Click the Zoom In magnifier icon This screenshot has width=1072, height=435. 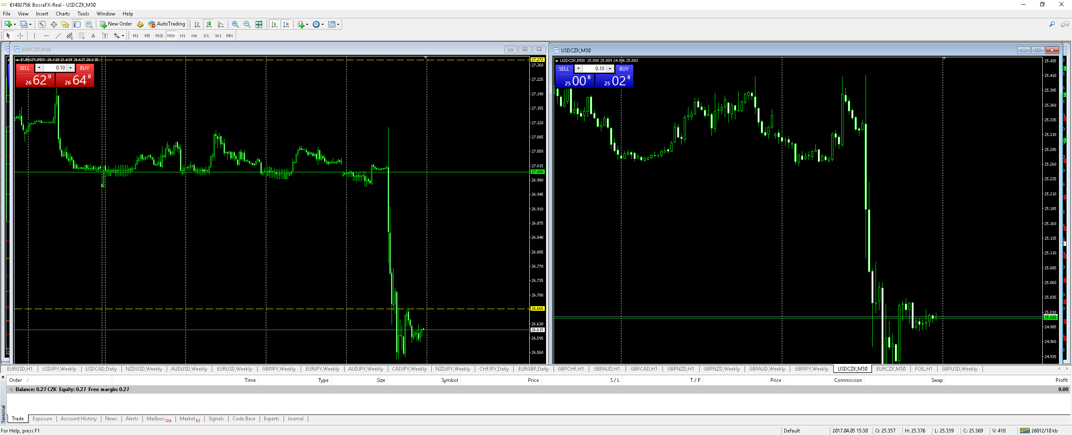tap(235, 24)
